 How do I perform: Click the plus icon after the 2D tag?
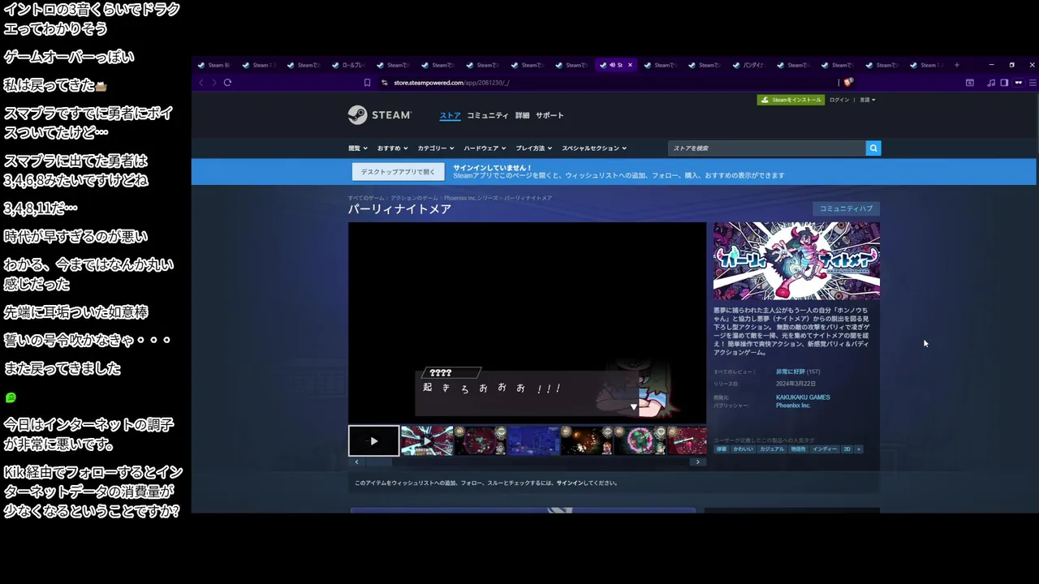(x=858, y=449)
